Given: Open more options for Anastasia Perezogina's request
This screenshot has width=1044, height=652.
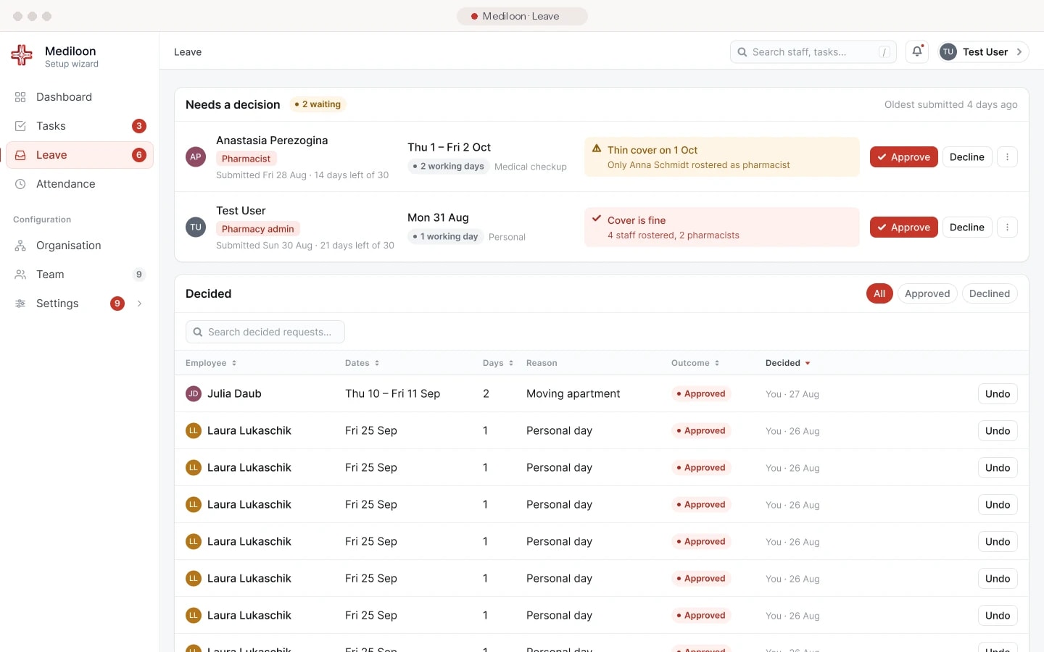Looking at the screenshot, I should (x=1007, y=157).
